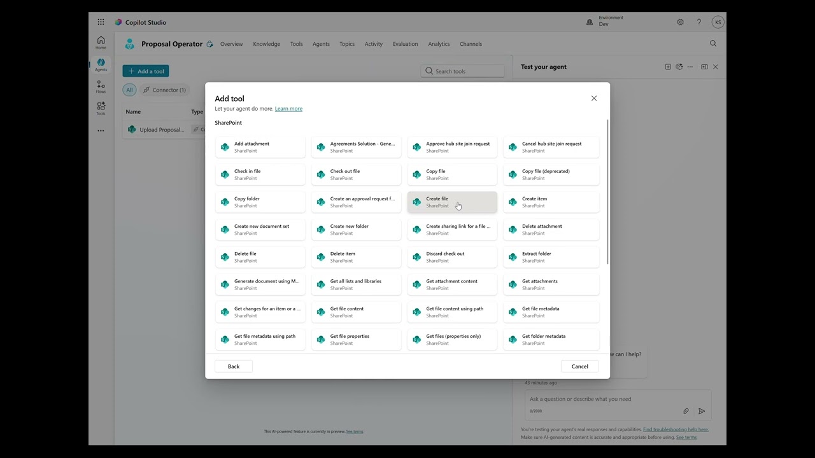
Task: Start a new test conversation icon
Action: [668, 67]
